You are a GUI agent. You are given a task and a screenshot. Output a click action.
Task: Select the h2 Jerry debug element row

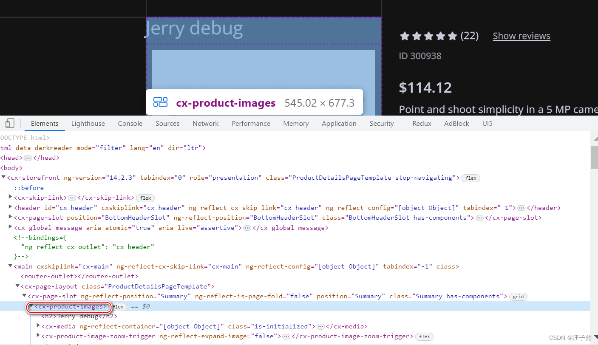pyautogui.click(x=79, y=316)
